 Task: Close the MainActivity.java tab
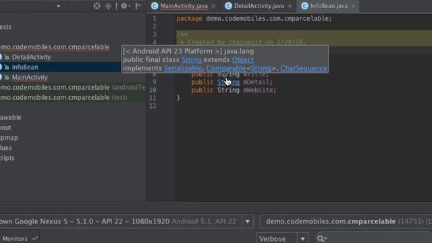click(x=213, y=6)
